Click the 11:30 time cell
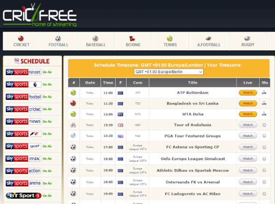The image size is (275, 204). tap(108, 104)
